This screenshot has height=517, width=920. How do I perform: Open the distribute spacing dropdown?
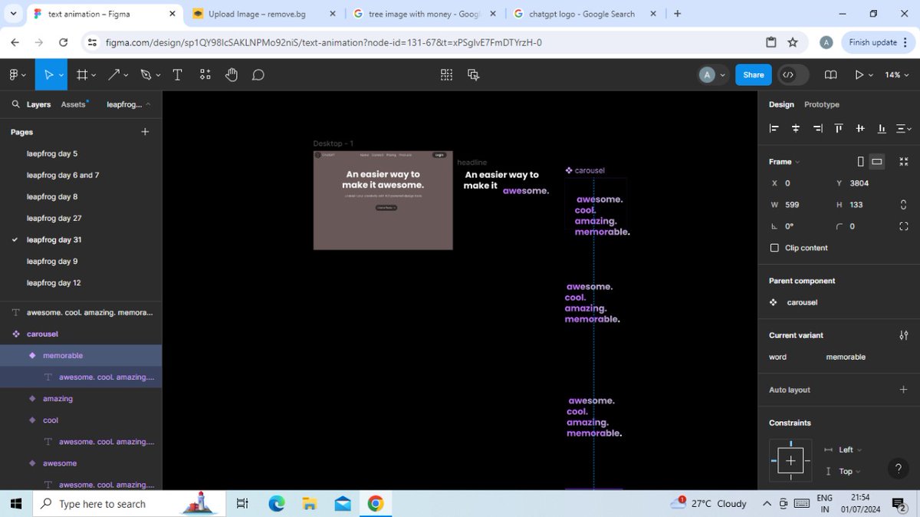[904, 129]
